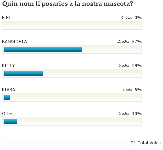
Task: Click the 29% percentage value
Action: (137, 66)
